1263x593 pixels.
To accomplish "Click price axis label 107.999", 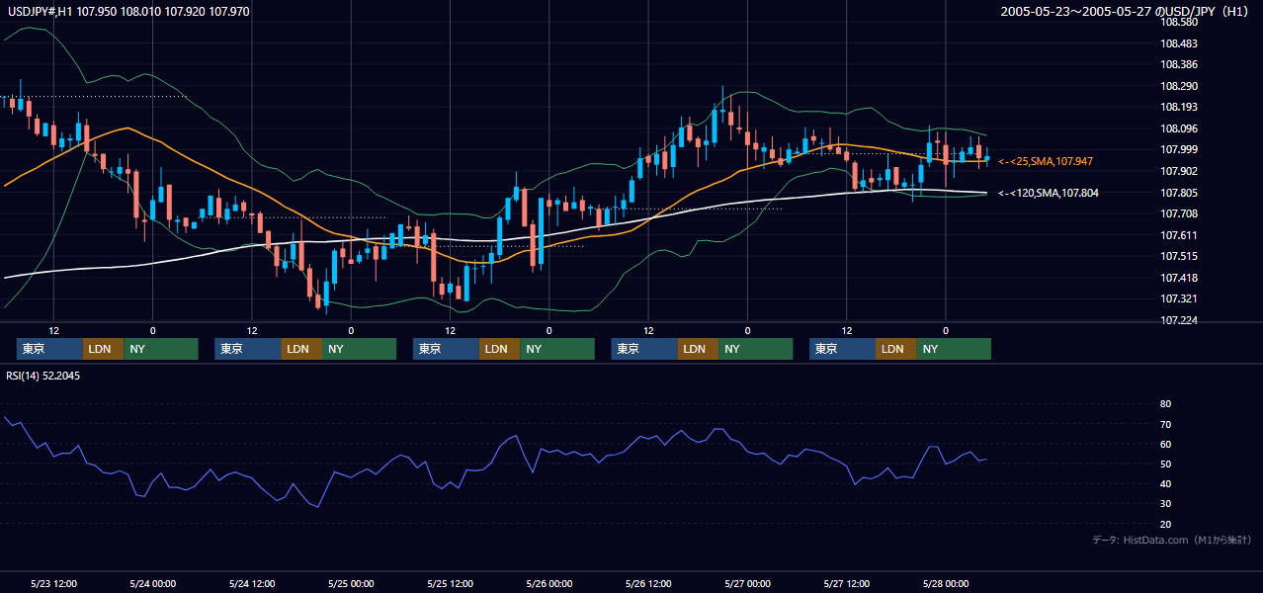I will [x=1178, y=149].
